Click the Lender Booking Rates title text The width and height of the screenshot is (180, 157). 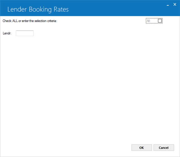38,9
